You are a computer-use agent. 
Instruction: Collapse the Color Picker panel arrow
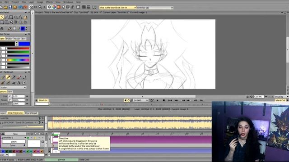point(26,34)
